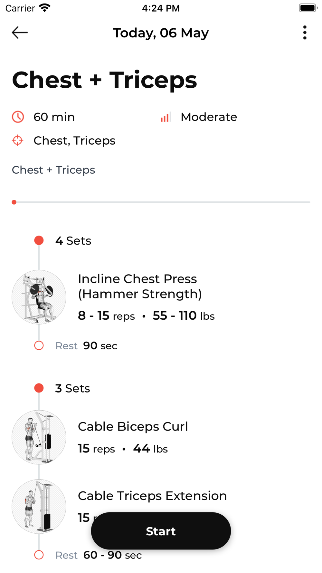
Task: Tap the Cable Biceps Curl title
Action: point(133,426)
